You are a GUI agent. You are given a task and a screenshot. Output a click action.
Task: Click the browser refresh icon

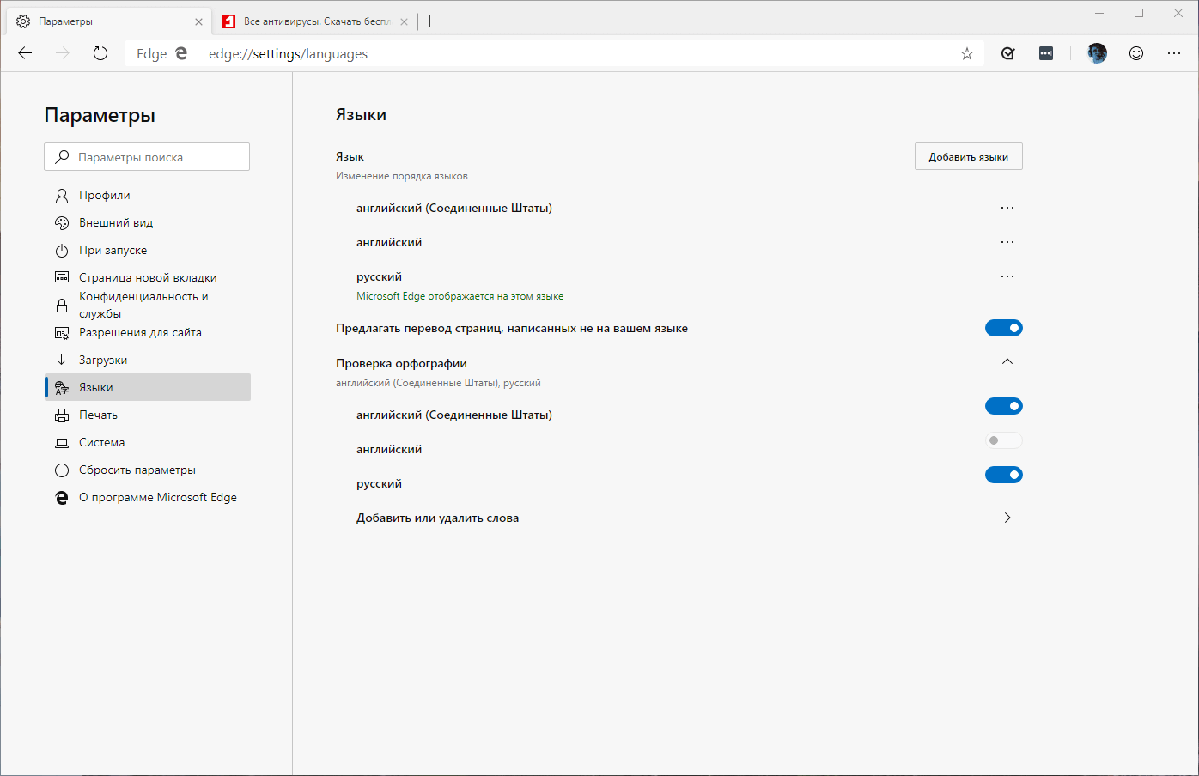(x=100, y=53)
